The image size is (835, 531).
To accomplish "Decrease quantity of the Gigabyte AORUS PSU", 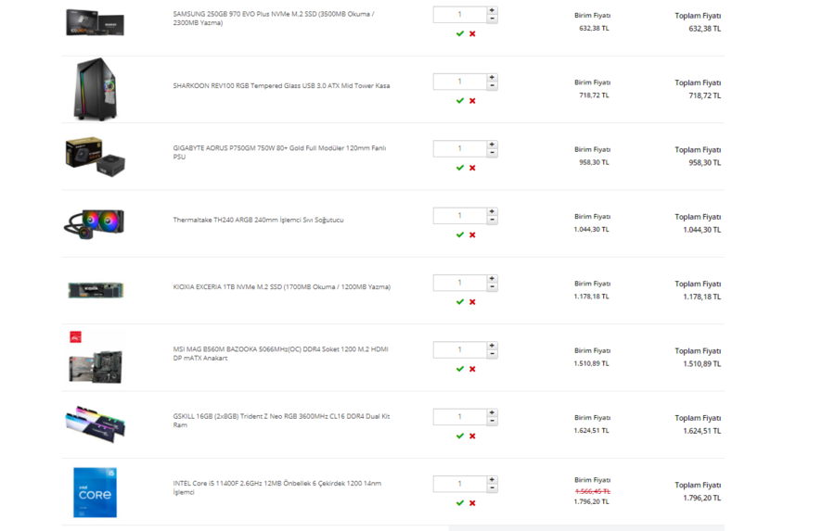I will [x=492, y=153].
